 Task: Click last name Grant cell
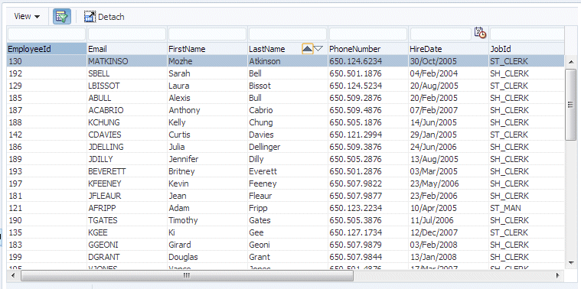click(288, 257)
